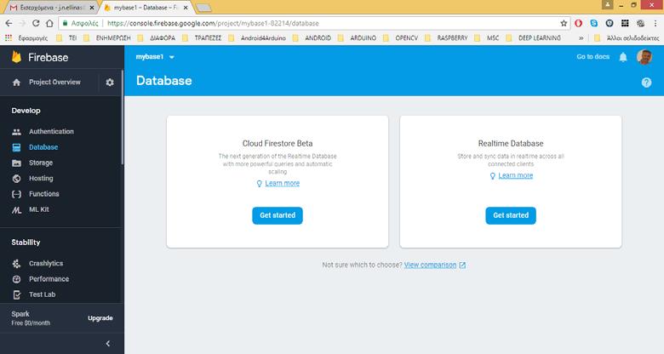Reload the page

point(36,23)
